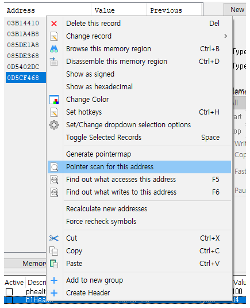Select Find out what writes to this address
250x308 pixels.
coord(140,192)
